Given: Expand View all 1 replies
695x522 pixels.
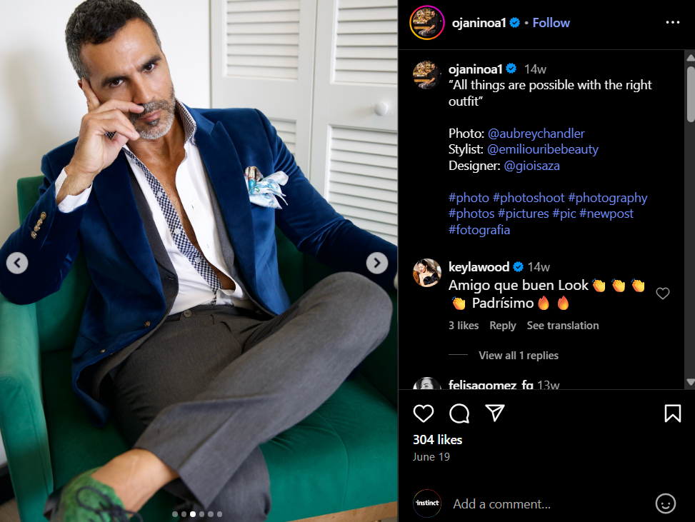Looking at the screenshot, I should tap(518, 356).
